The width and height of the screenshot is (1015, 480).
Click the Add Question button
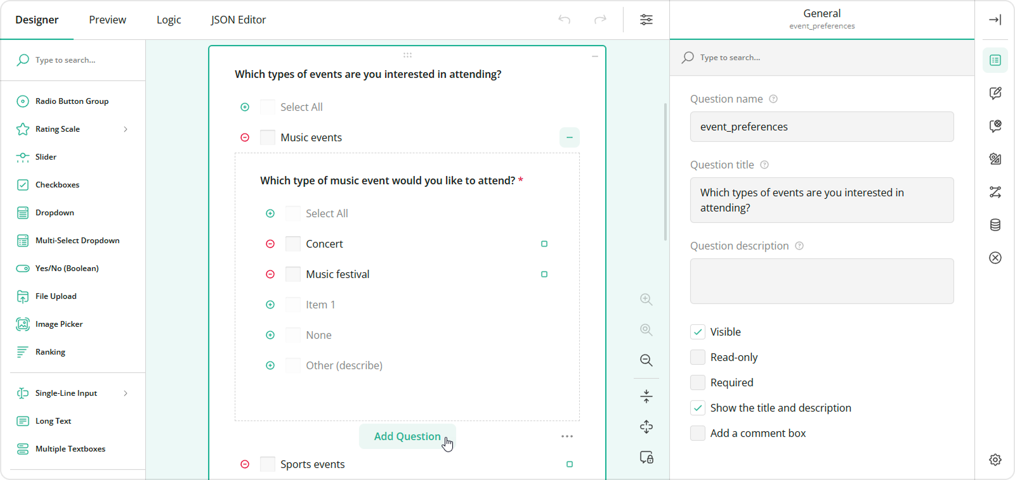tap(407, 436)
